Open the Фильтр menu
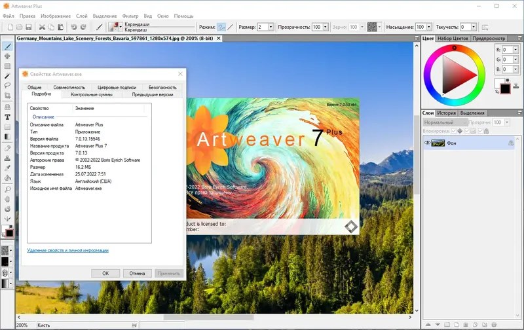524x330 pixels. (x=130, y=16)
